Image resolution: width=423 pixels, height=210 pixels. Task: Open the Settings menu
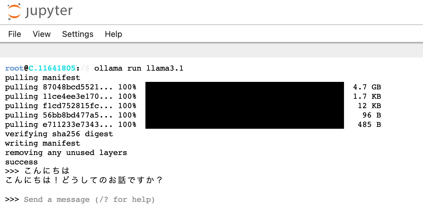78,34
